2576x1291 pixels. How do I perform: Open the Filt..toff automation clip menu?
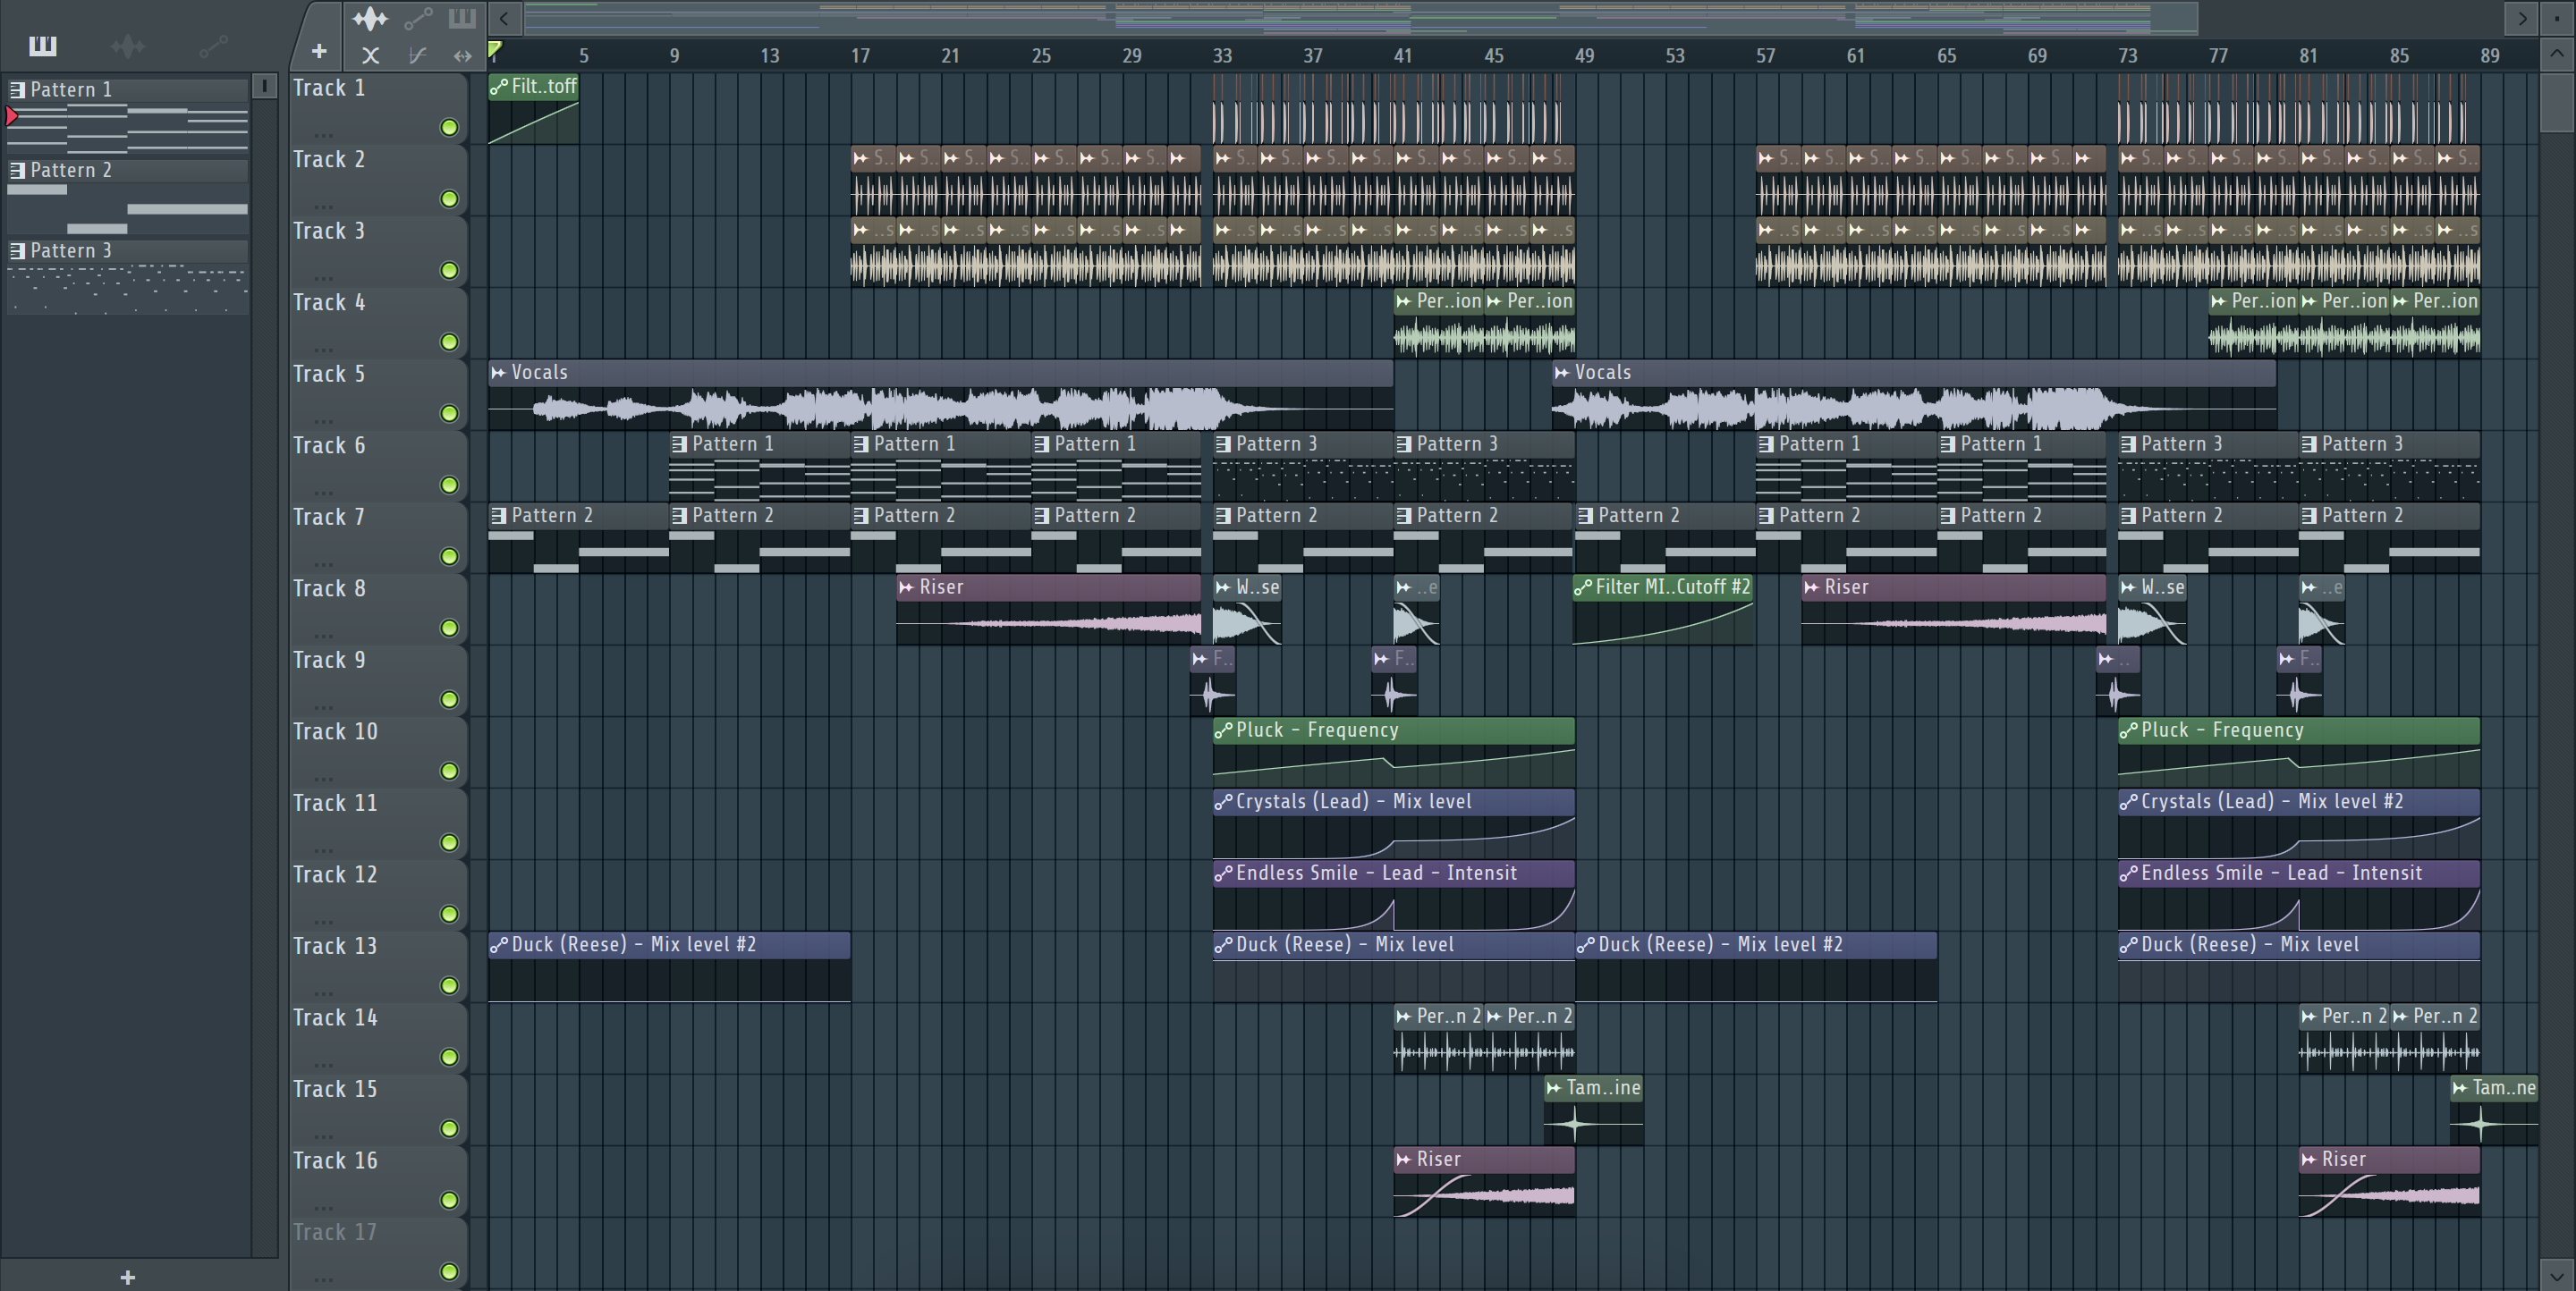(499, 87)
